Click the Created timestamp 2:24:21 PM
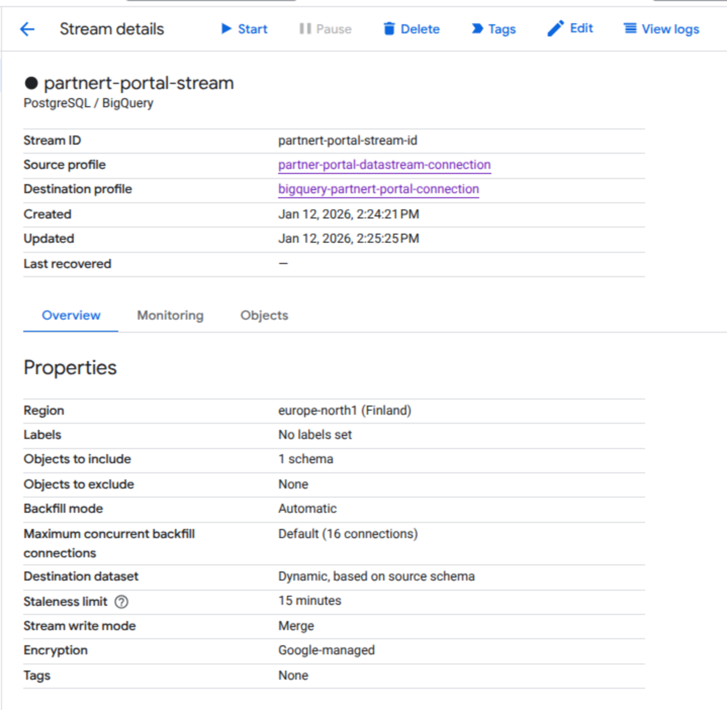This screenshot has height=710, width=727. pyautogui.click(x=349, y=214)
